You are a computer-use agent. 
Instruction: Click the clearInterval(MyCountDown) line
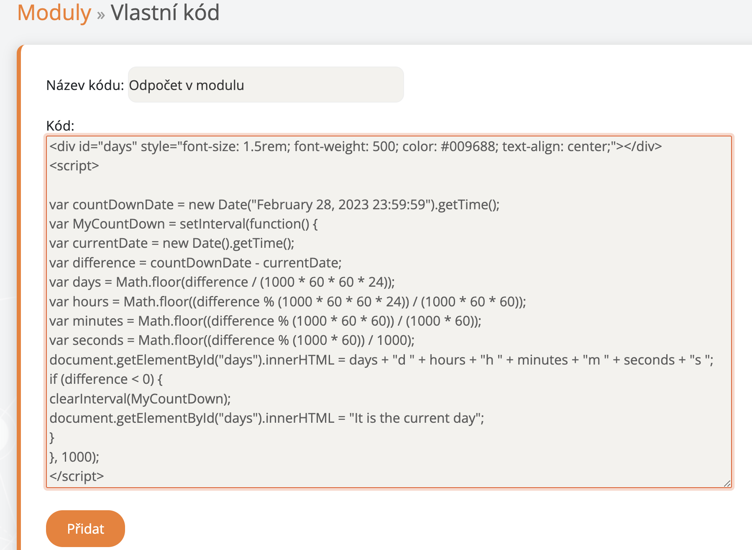140,399
